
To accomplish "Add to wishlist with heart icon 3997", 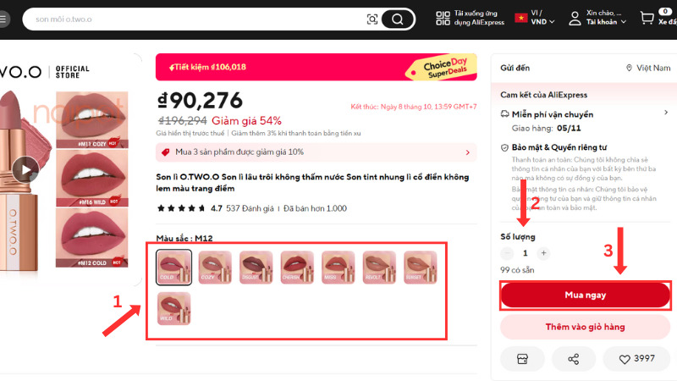I will (x=637, y=358).
